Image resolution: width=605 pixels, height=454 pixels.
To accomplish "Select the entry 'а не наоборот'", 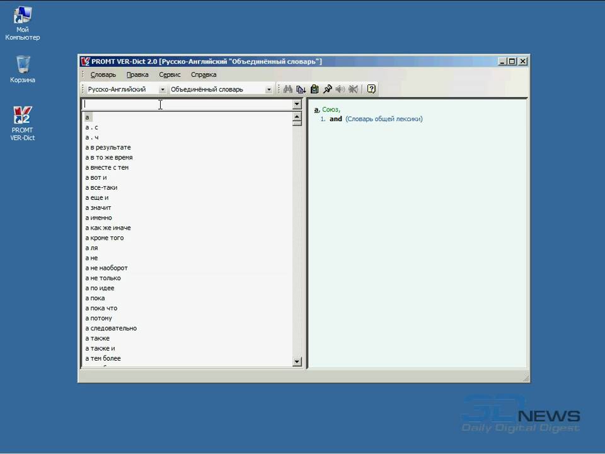I will pos(107,268).
